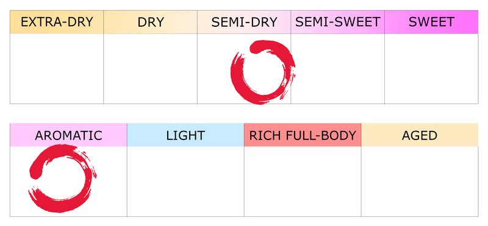This screenshot has height=226, width=488.
Task: Click the empty cell under AGED
Action: 420,182
